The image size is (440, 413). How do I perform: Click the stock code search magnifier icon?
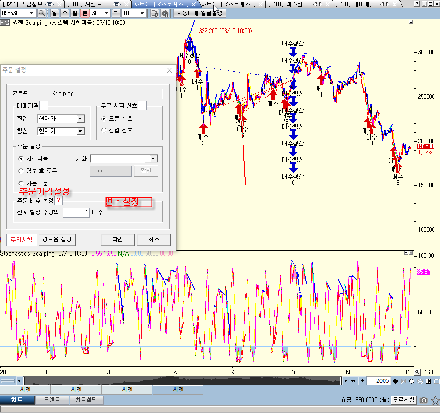(x=41, y=13)
